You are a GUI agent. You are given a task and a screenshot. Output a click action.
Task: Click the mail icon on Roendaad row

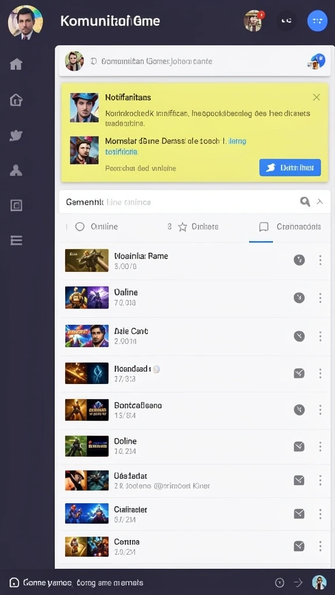(300, 374)
